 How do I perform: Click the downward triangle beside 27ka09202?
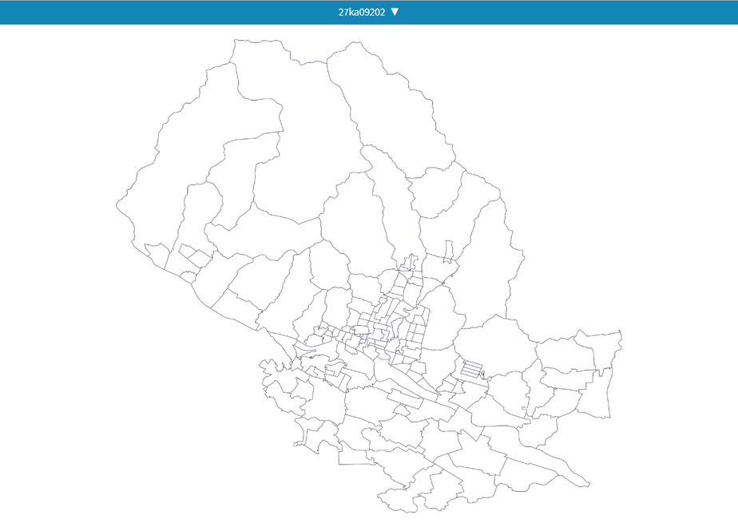[395, 12]
